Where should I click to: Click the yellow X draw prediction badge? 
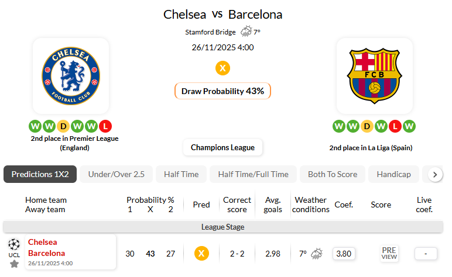[x=222, y=68]
